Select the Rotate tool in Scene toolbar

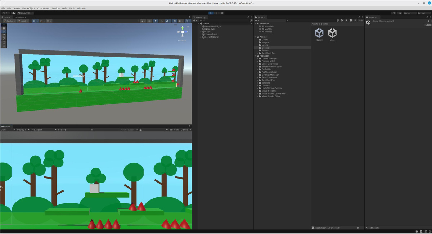(x=4, y=35)
